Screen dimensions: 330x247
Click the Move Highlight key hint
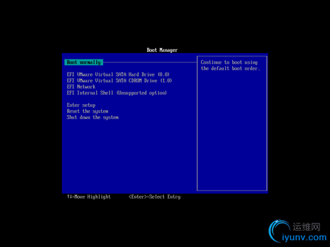coord(89,197)
